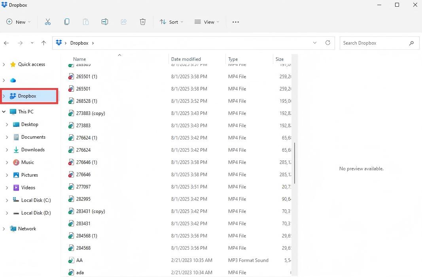This screenshot has height=277, width=422.
Task: Click the Share icon in the toolbar
Action: click(x=124, y=22)
